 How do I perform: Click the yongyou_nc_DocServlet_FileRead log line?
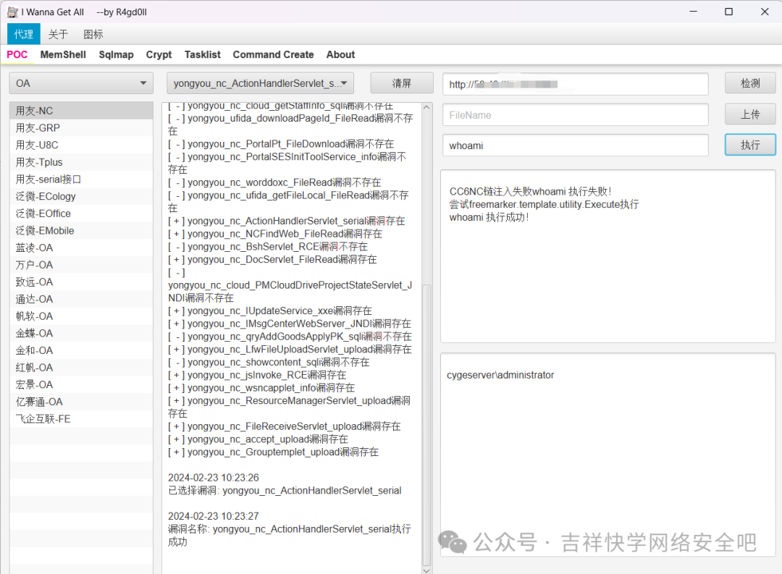click(x=272, y=259)
